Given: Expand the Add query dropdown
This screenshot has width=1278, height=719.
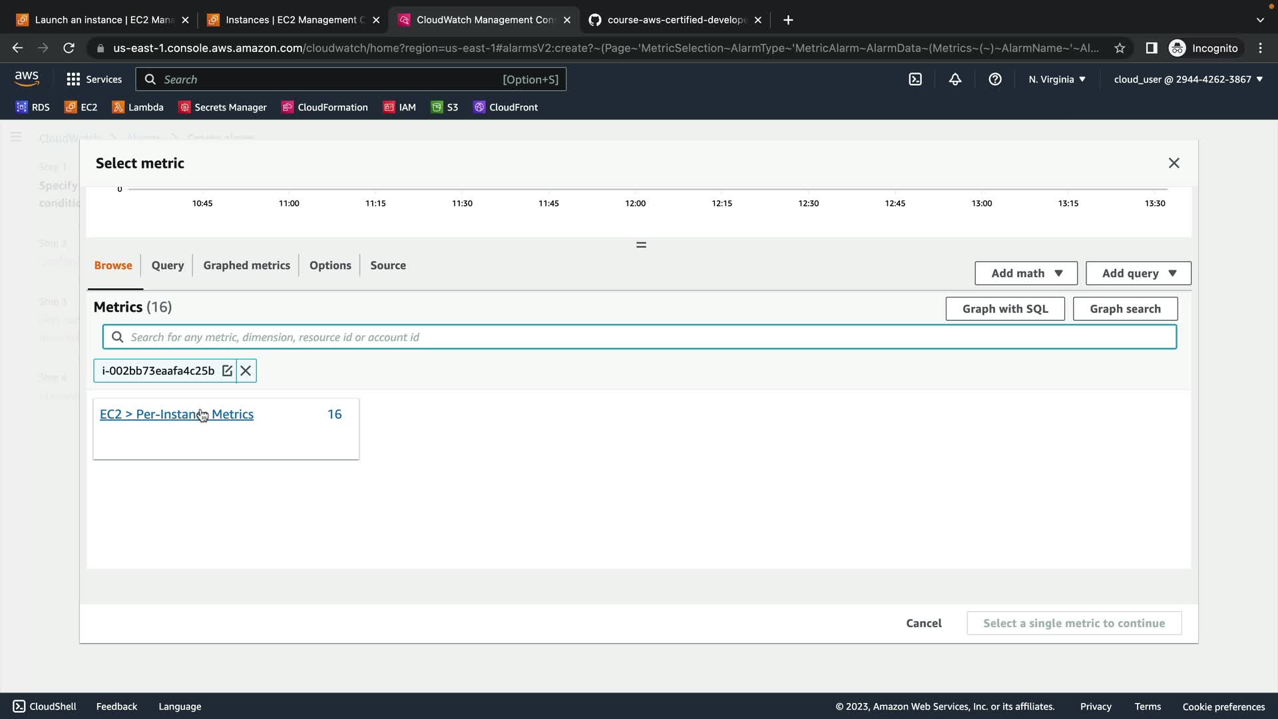Looking at the screenshot, I should (x=1138, y=273).
